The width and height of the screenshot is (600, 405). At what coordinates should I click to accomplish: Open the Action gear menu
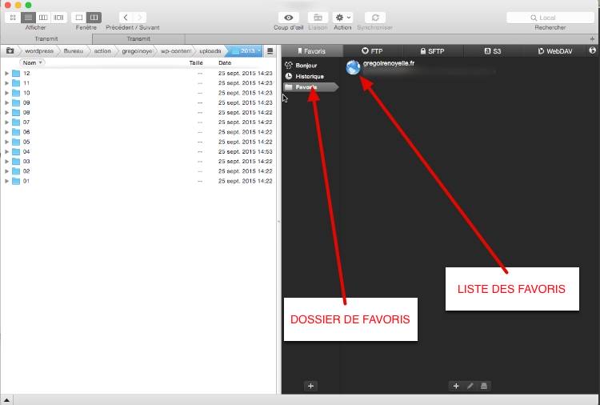(x=342, y=18)
